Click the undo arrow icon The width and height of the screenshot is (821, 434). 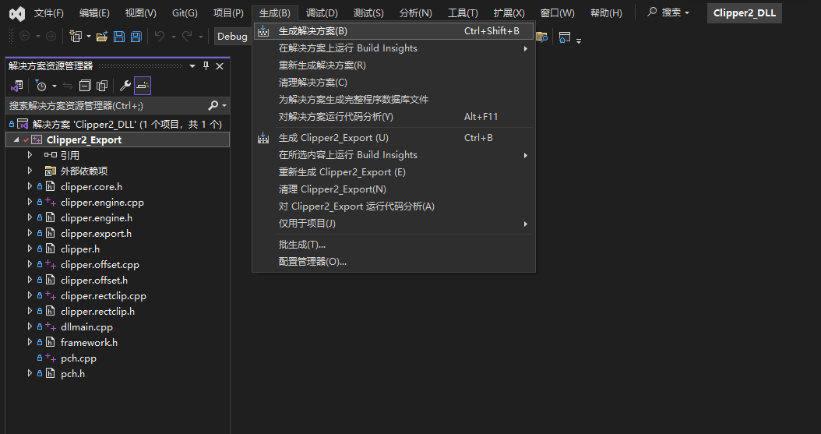click(x=160, y=36)
